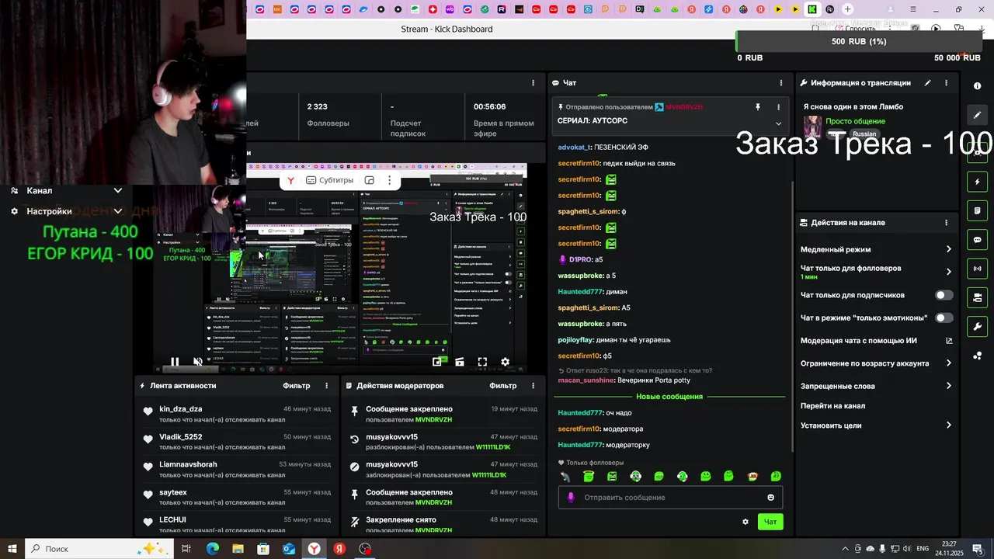Expand the pinned message СЕРИАЛ: АУТСОРС
The width and height of the screenshot is (994, 559).
pos(778,123)
